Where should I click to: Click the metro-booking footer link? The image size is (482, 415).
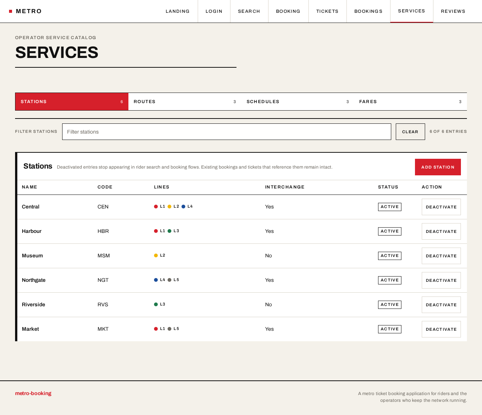33,393
